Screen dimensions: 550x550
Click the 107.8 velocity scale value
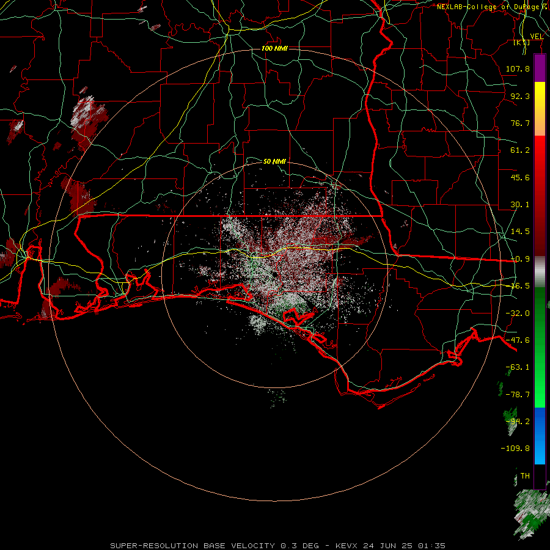(x=518, y=68)
